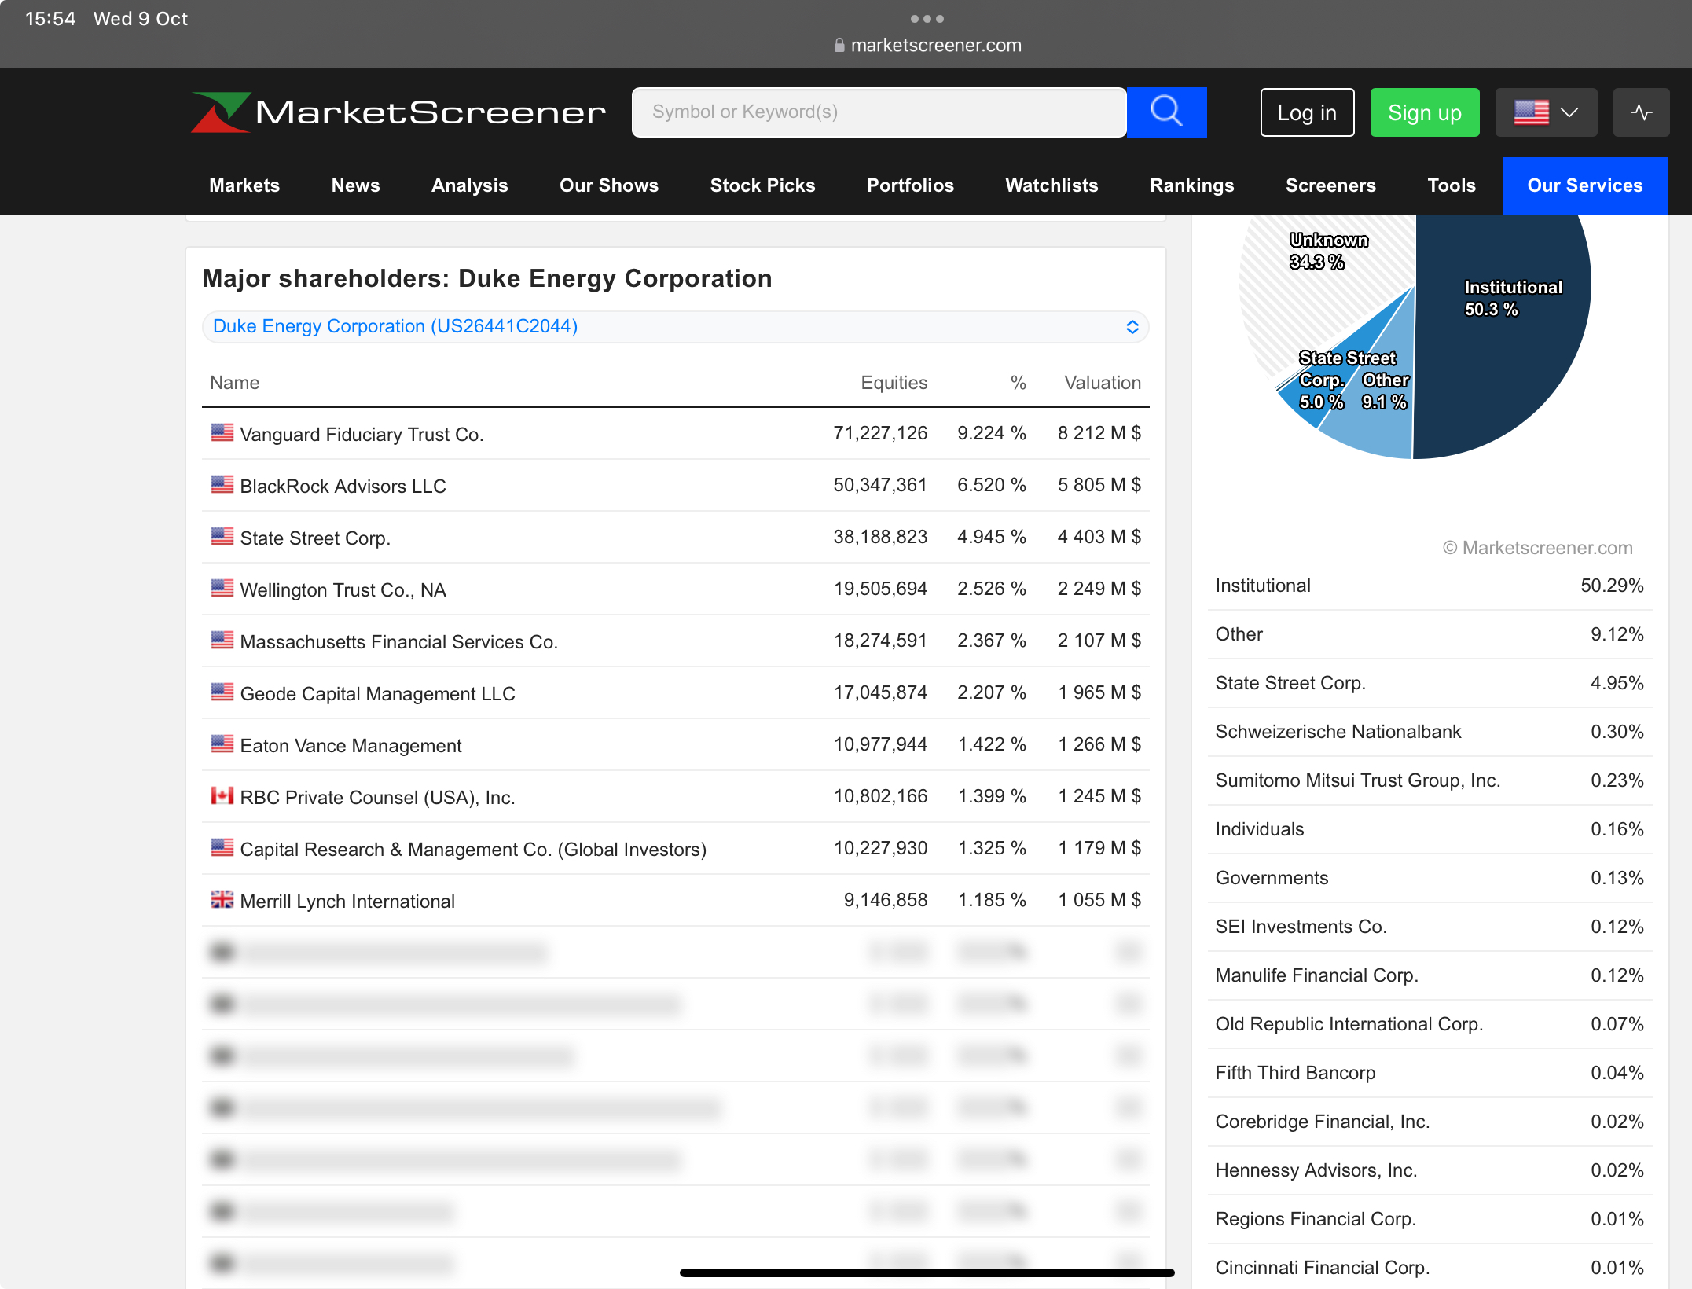The image size is (1692, 1289).
Task: Click the flag icon beside State Street Corp.
Action: (x=222, y=536)
